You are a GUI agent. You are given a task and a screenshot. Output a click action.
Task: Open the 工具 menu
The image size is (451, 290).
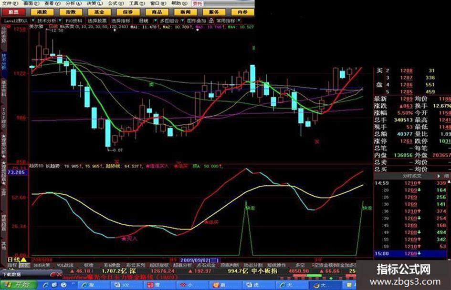[137, 3]
